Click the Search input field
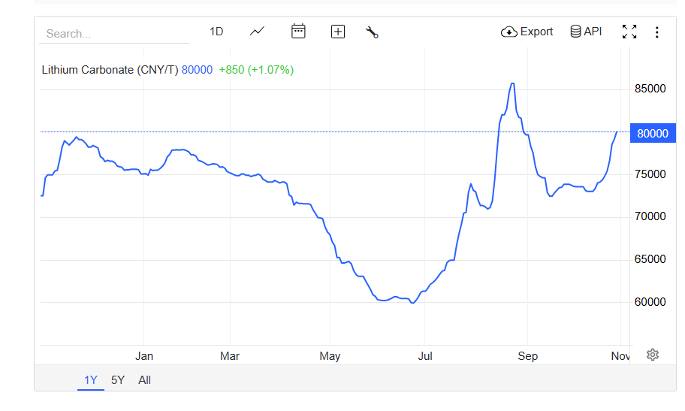685x411 pixels. coord(114,34)
